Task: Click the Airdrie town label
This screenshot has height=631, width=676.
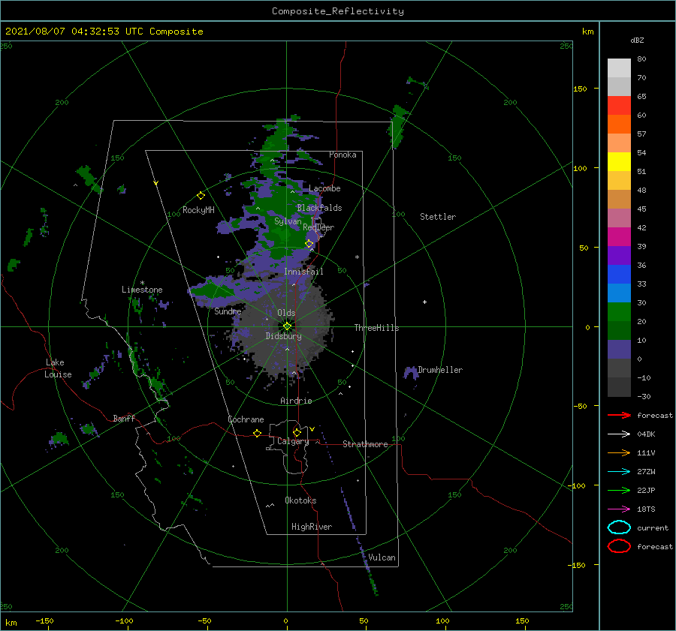Action: pos(296,401)
